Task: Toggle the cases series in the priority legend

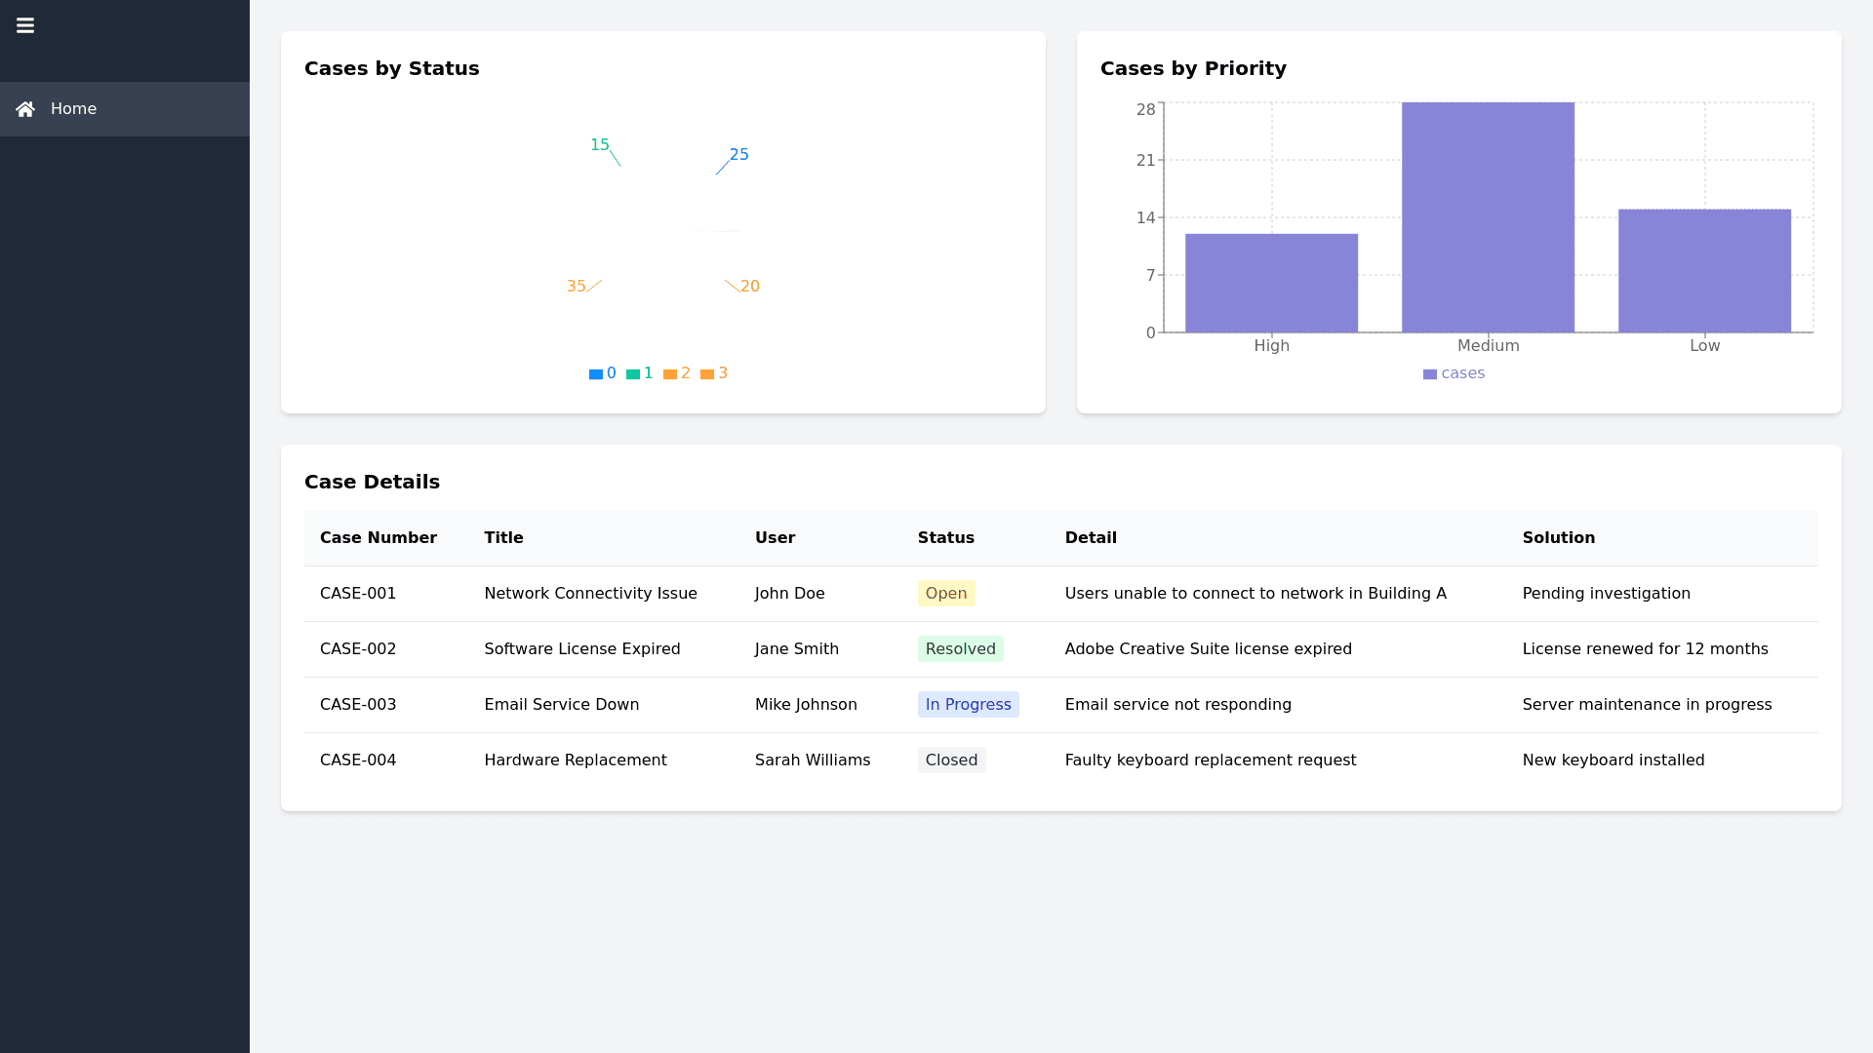Action: point(1454,373)
